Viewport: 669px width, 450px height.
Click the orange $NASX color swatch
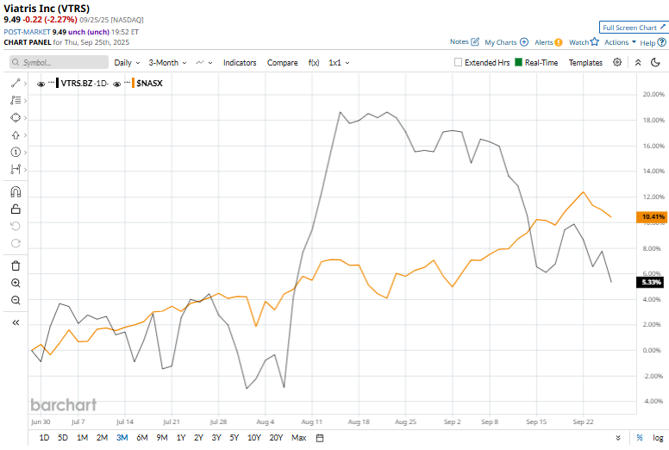tap(133, 83)
